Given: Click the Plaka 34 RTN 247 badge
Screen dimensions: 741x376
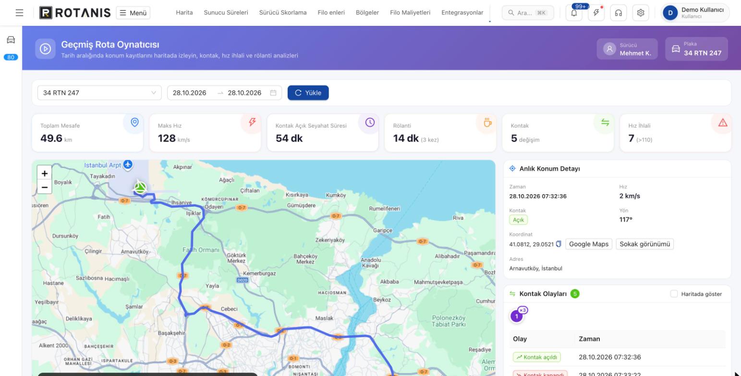Looking at the screenshot, I should (697, 49).
